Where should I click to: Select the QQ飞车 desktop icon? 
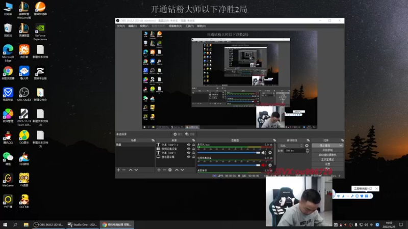click(24, 202)
